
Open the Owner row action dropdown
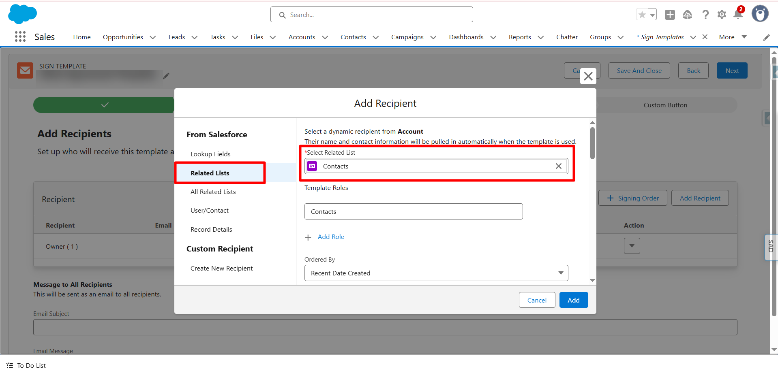(632, 246)
